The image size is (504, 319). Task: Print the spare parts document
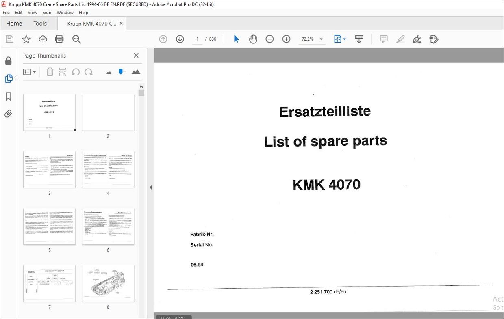click(x=60, y=39)
